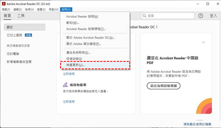Viewport: 221px width, 128px height.
Task: Close the Acrobat Reader window
Action: click(218, 4)
